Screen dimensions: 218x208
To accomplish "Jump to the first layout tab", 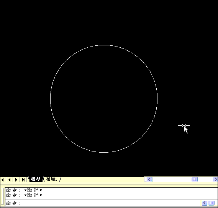I will pyautogui.click(x=3, y=180).
